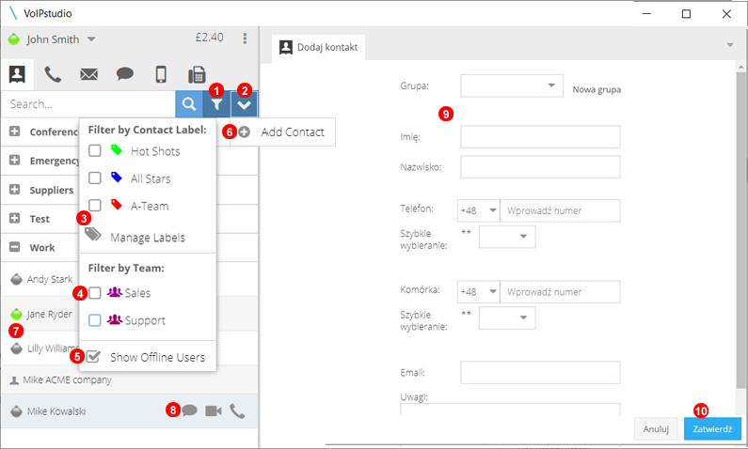Open the voicemail envelope tab
The width and height of the screenshot is (748, 449).
[x=88, y=74]
